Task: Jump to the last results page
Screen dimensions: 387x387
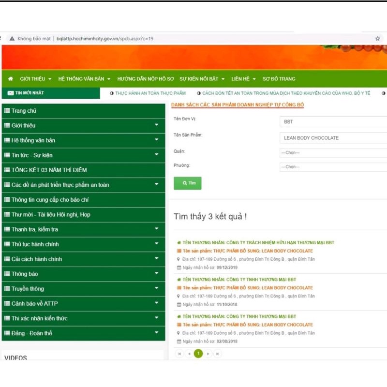Action: 217,354
